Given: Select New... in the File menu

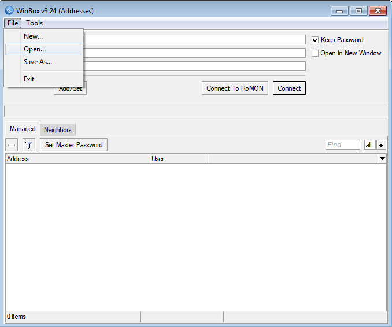Looking at the screenshot, I should tap(33, 36).
